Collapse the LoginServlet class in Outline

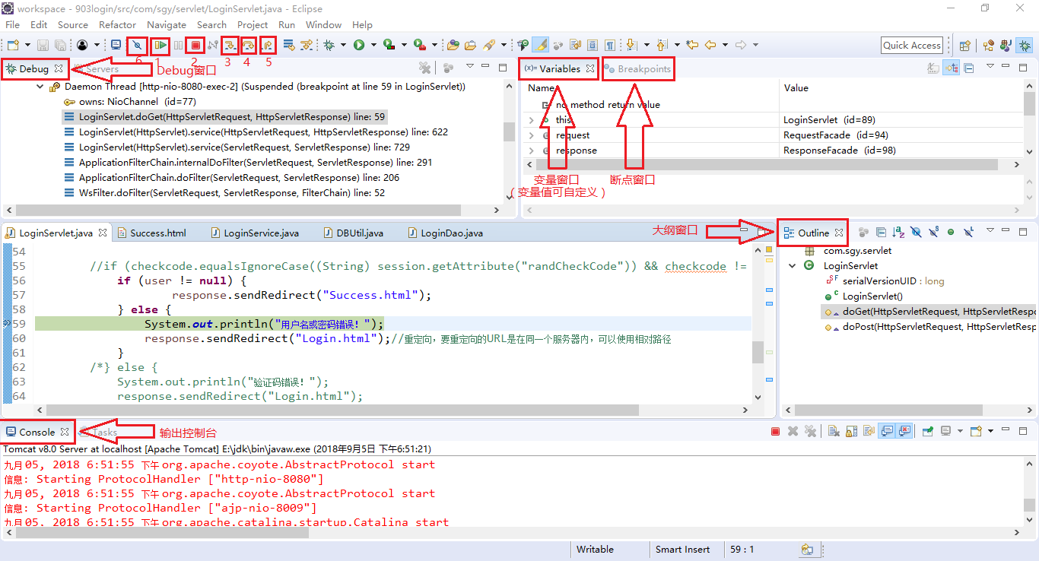pyautogui.click(x=793, y=266)
